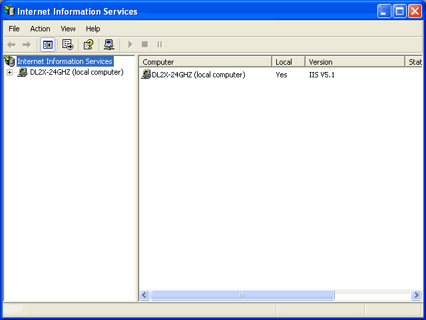The width and height of the screenshot is (426, 320).
Task: Click the Version column header
Action: (x=354, y=62)
